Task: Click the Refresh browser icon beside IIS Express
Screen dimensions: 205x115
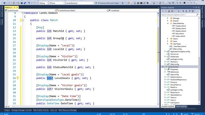Action: [122, 3]
